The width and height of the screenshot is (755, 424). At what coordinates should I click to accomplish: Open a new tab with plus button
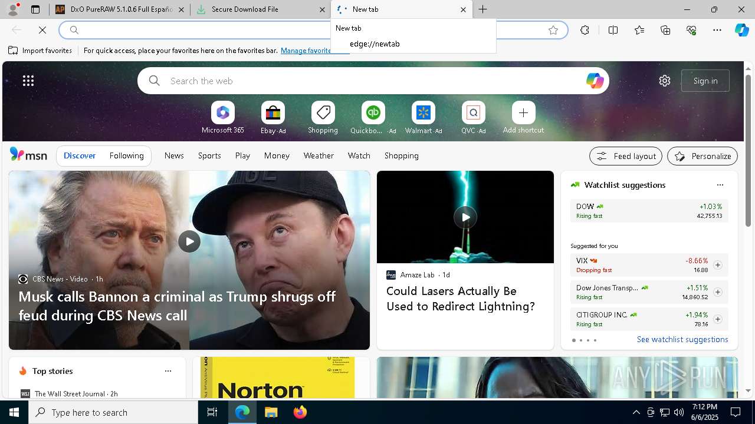point(482,9)
